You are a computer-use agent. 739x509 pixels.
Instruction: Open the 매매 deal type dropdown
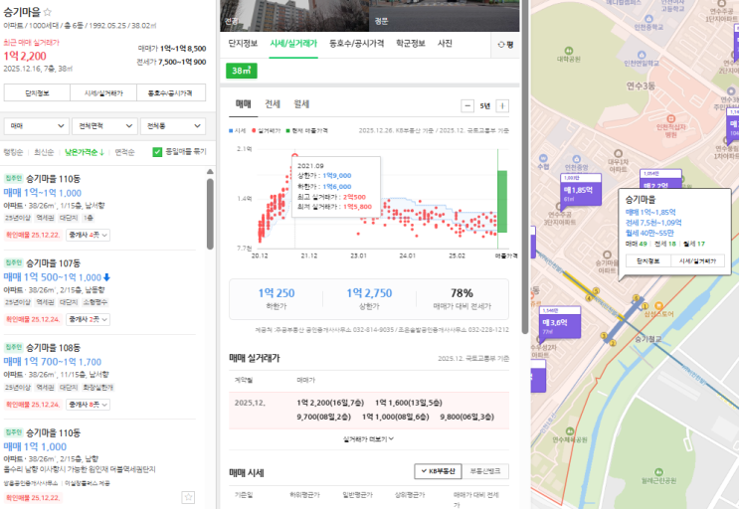37,126
